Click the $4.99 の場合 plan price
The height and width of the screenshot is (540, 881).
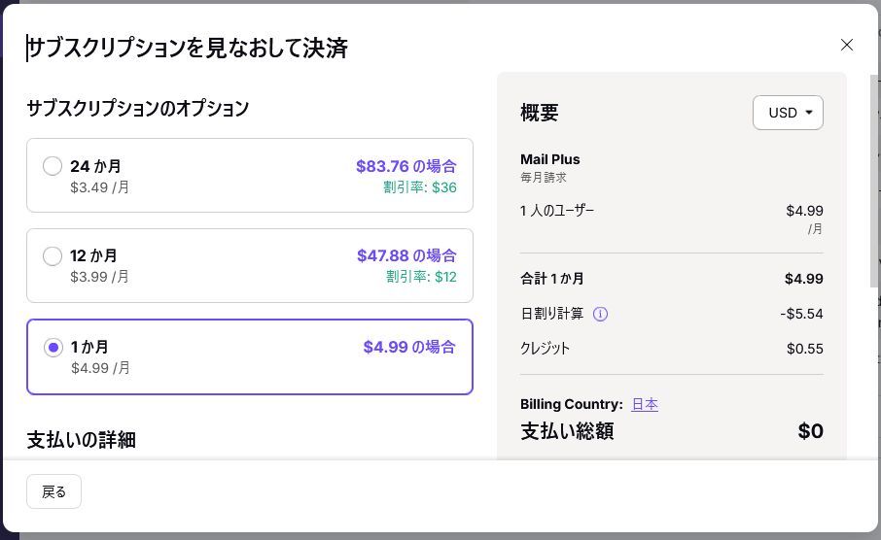(409, 347)
